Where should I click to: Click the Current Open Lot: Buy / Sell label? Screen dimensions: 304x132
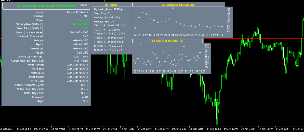pyautogui.click(x=28, y=61)
